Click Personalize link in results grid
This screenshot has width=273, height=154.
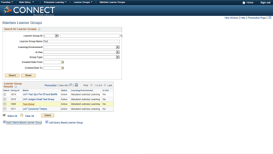pos(50,86)
